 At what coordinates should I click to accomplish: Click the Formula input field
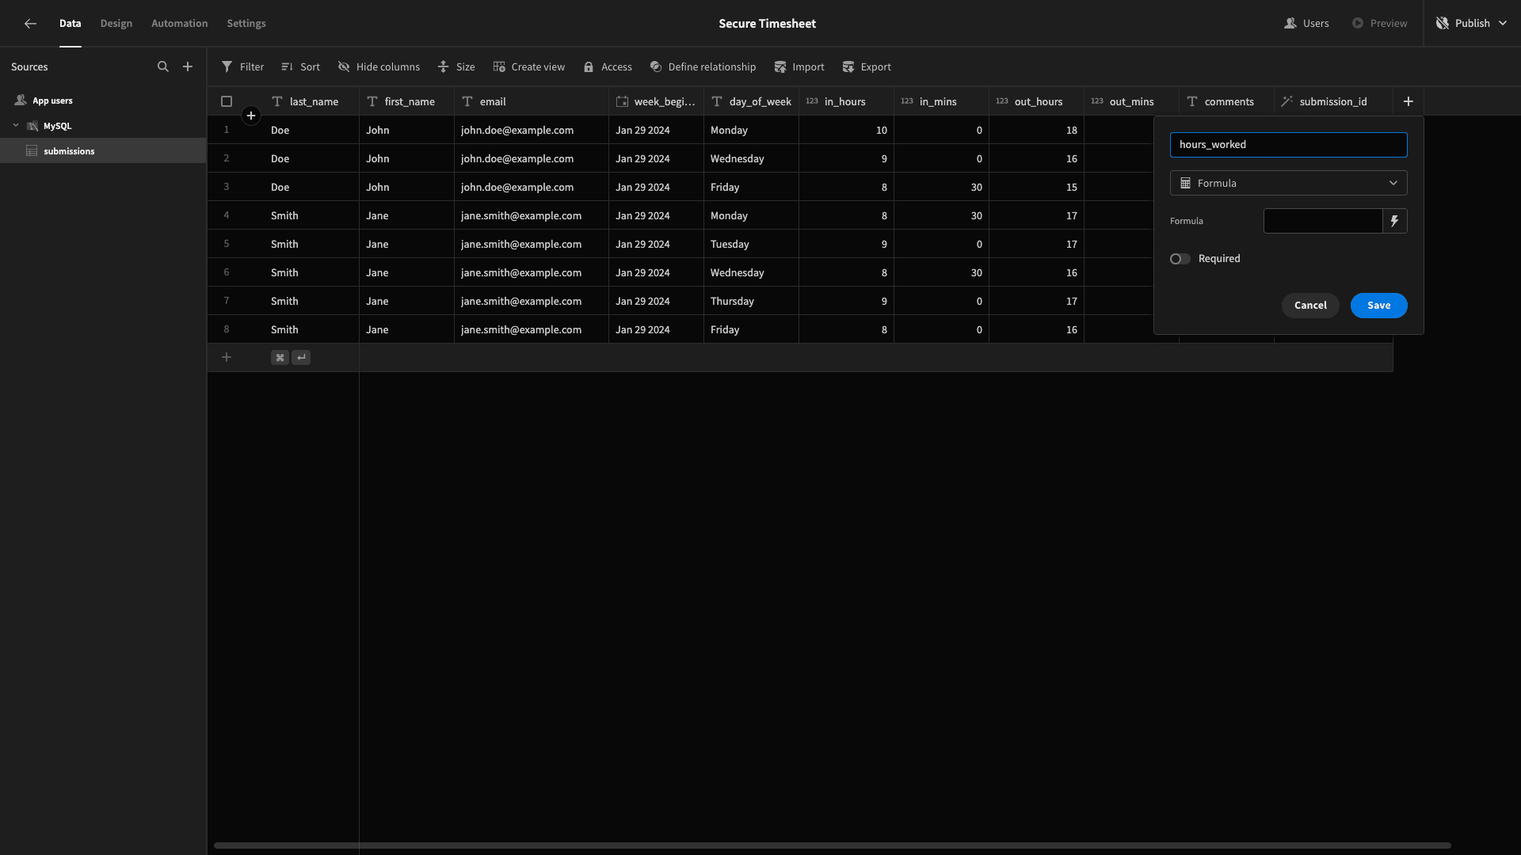tap(1323, 221)
